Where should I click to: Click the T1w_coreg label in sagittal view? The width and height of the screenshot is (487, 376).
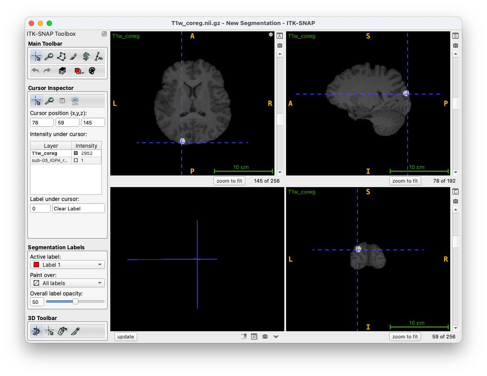[x=302, y=36]
